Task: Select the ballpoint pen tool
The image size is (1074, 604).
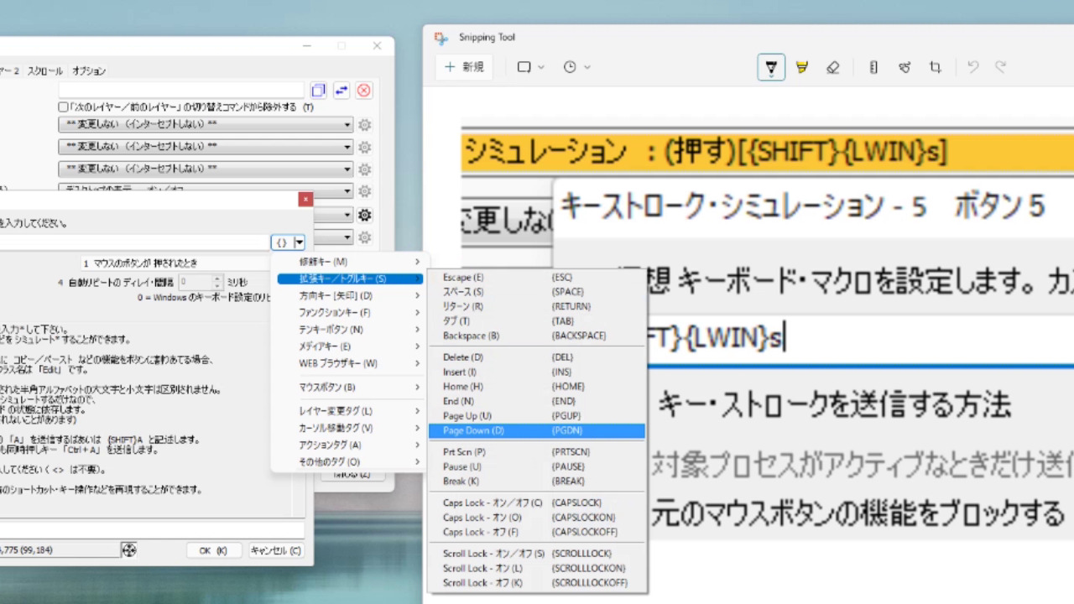Action: point(771,67)
